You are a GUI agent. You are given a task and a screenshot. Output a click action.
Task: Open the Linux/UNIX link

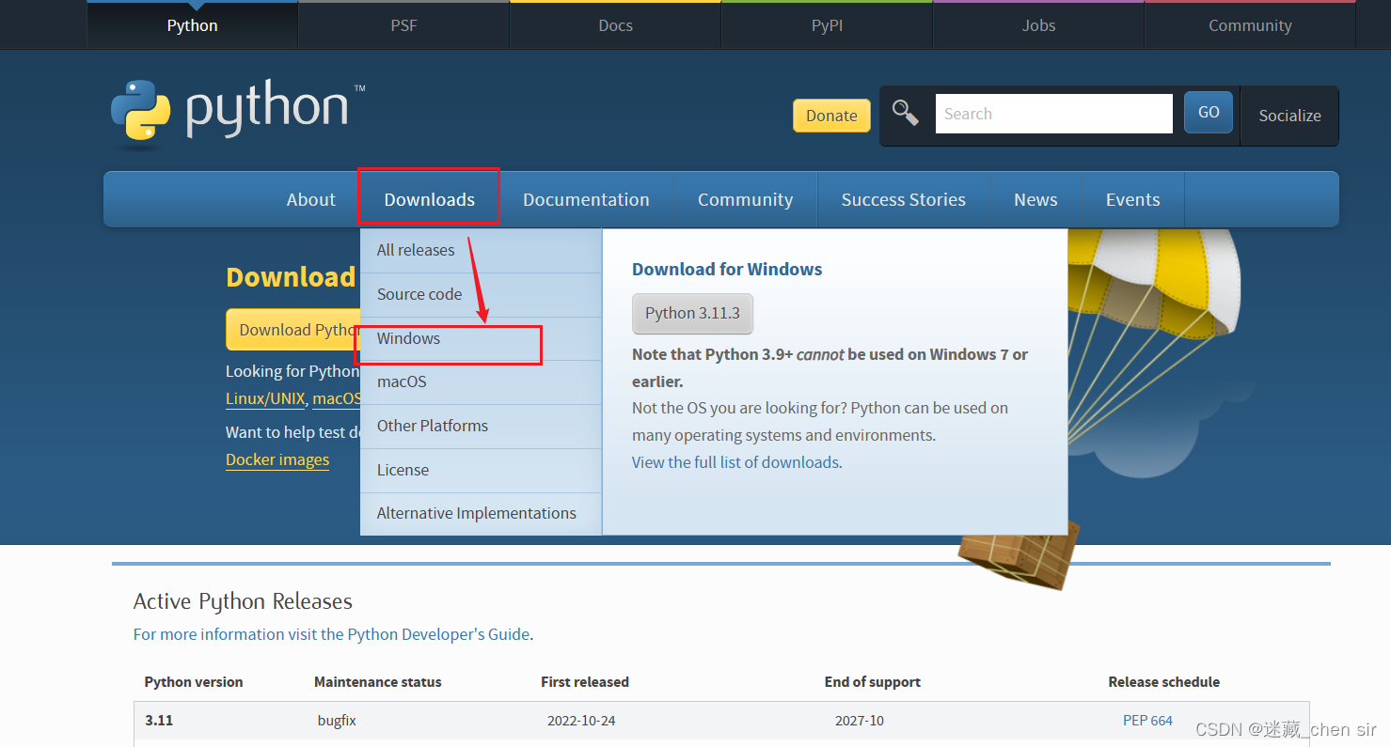click(x=265, y=398)
